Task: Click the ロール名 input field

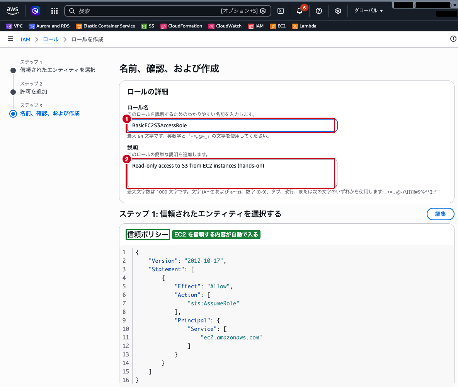Action: 232,125
